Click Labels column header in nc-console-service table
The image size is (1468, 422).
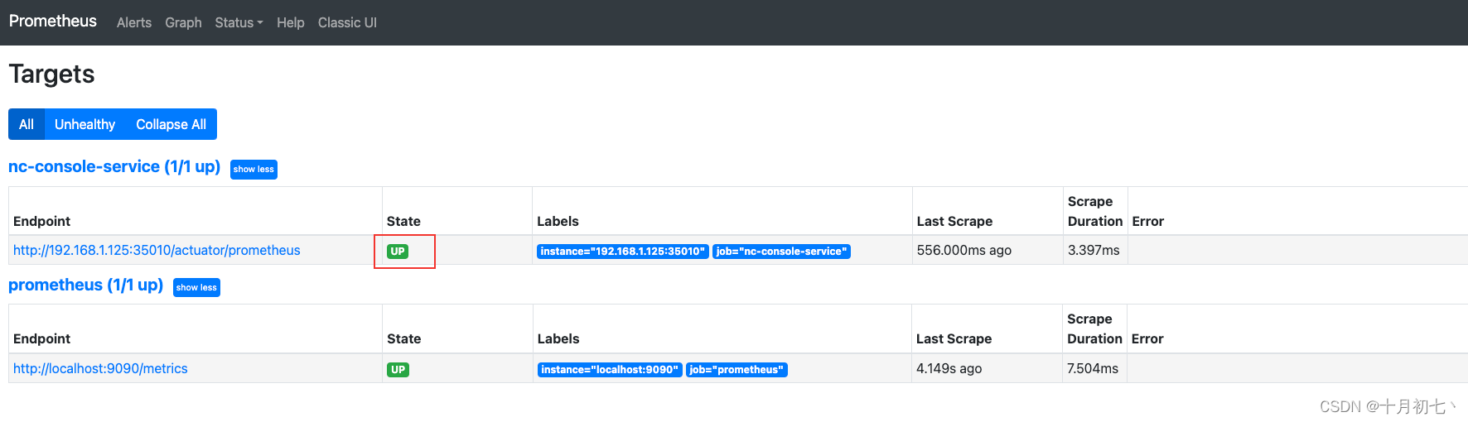(x=558, y=221)
